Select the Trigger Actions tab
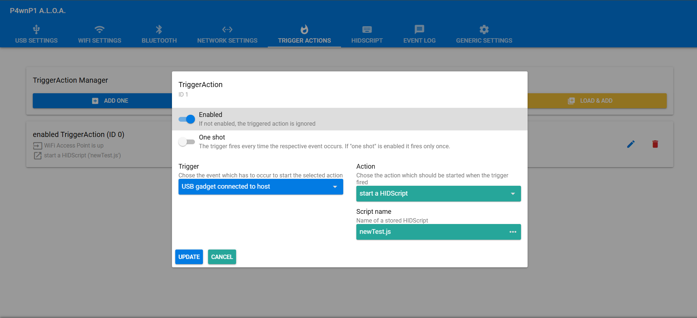The width and height of the screenshot is (697, 318). 305,35
